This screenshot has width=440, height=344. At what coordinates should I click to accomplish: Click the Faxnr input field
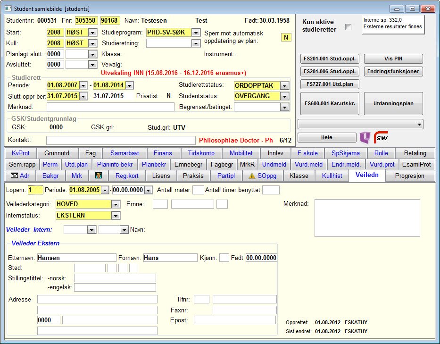[x=245, y=310]
